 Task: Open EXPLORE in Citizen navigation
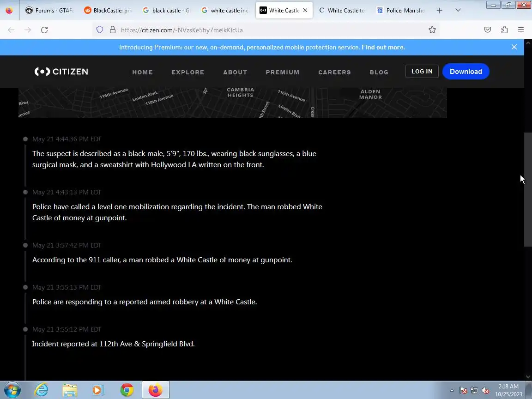[x=187, y=72]
